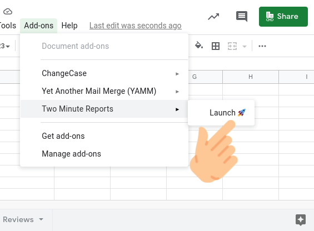
Task: Select column H header
Action: pos(251,77)
